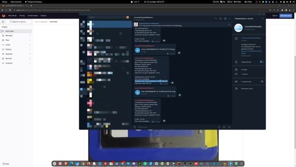Expand the Manage section chevron
The width and height of the screenshot is (296, 167).
click(30, 36)
